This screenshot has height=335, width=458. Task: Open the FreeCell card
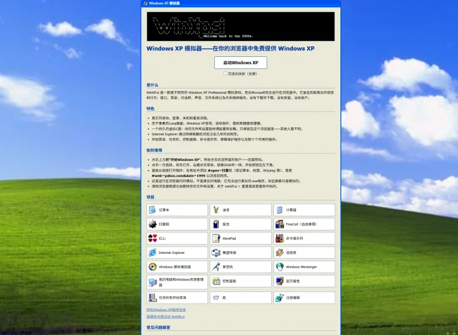(304, 224)
